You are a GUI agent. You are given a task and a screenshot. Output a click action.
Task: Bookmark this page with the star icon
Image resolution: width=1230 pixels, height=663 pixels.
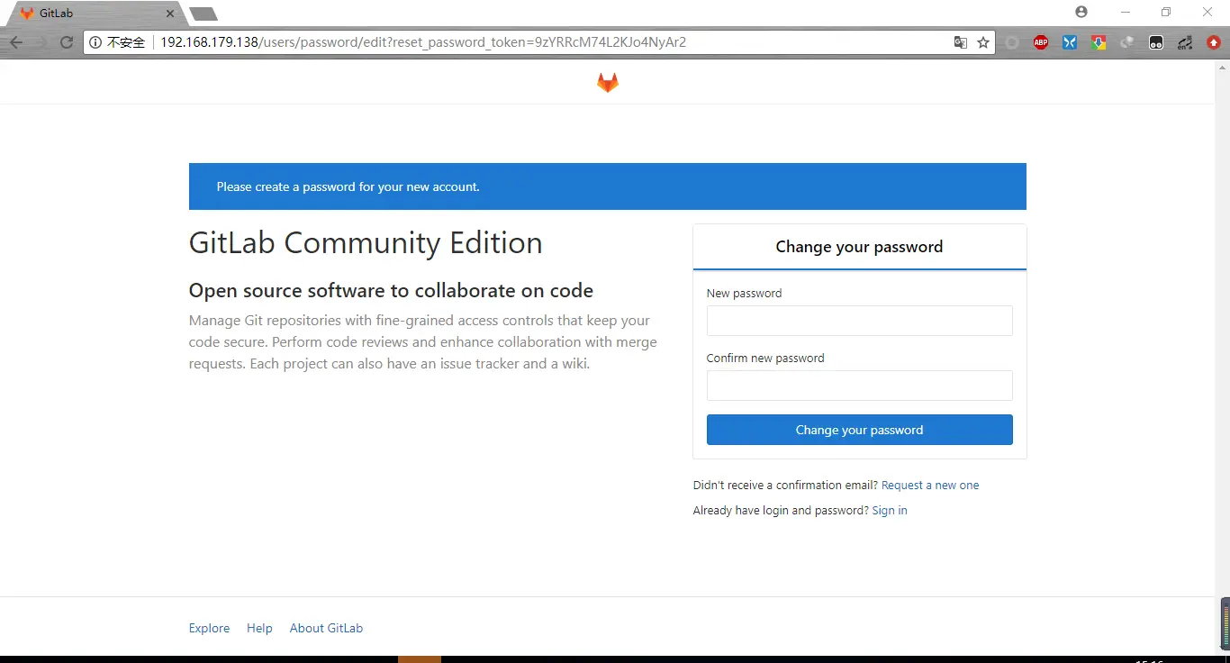(x=983, y=42)
